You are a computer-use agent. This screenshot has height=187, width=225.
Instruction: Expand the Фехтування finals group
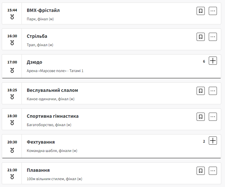pyautogui.click(x=213, y=141)
